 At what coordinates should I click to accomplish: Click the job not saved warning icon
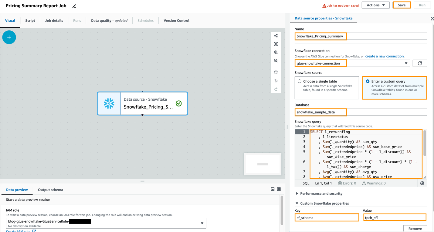pos(324,5)
